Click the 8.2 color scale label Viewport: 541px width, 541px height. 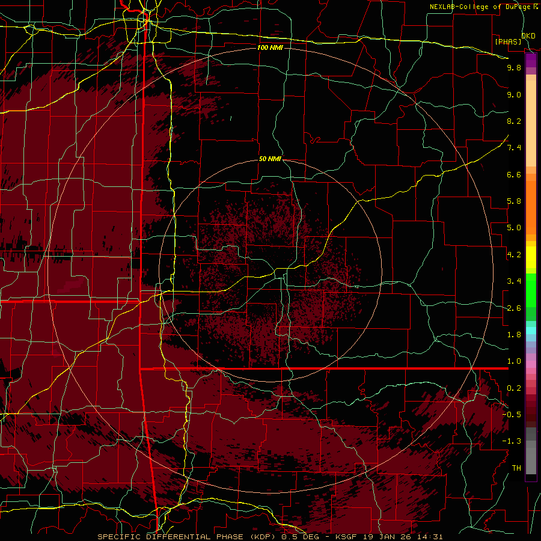pyautogui.click(x=514, y=121)
